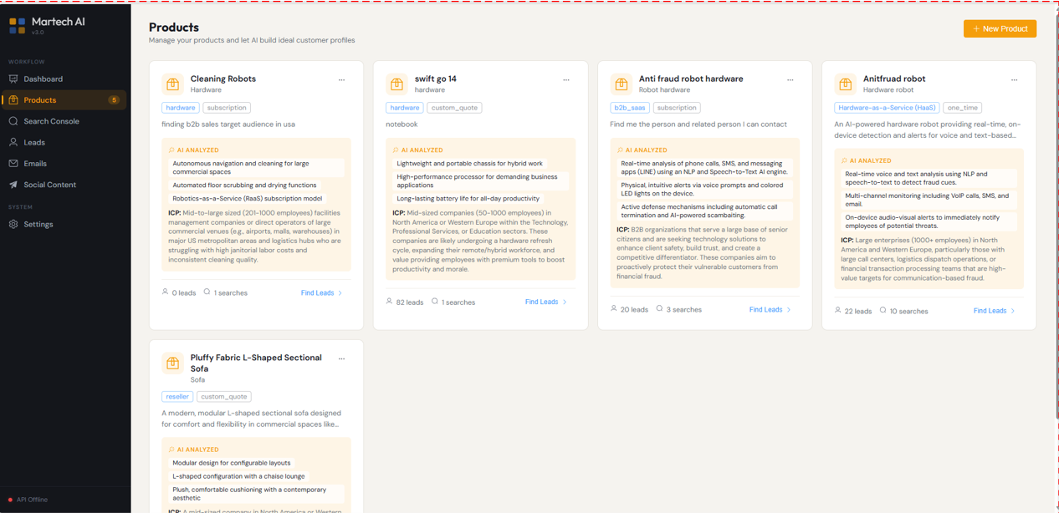Click the Settings gear icon

[x=13, y=224]
